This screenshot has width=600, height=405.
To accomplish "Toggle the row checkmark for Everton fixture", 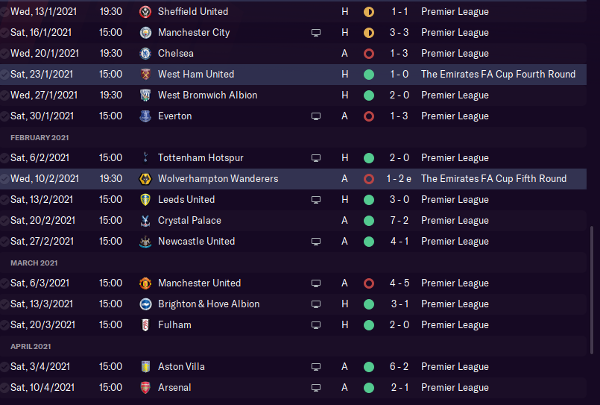I will pyautogui.click(x=4, y=116).
